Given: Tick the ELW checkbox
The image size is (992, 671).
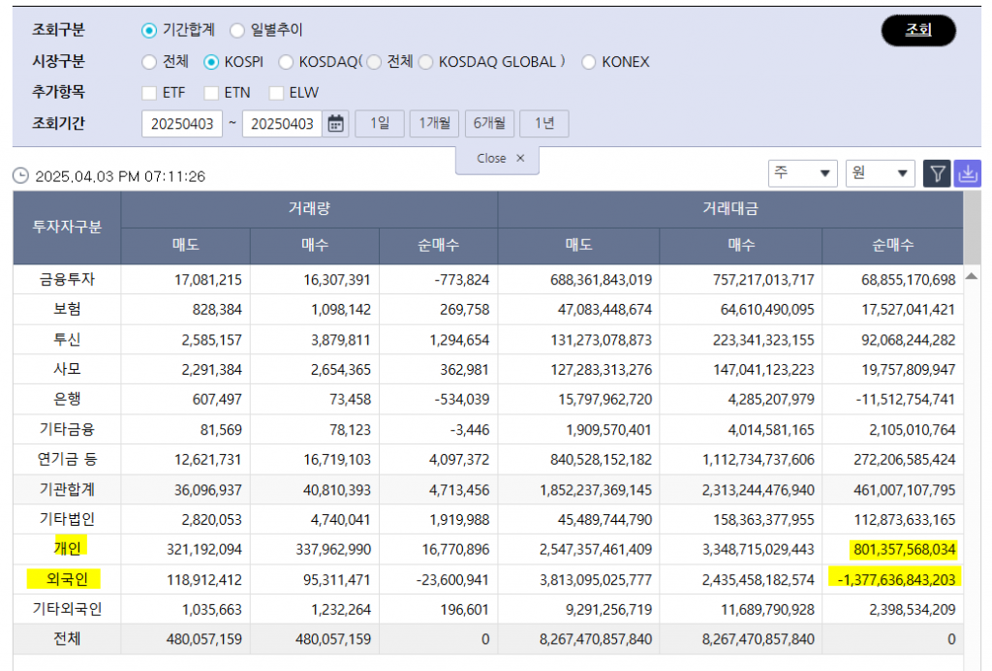Looking at the screenshot, I should click(x=276, y=93).
